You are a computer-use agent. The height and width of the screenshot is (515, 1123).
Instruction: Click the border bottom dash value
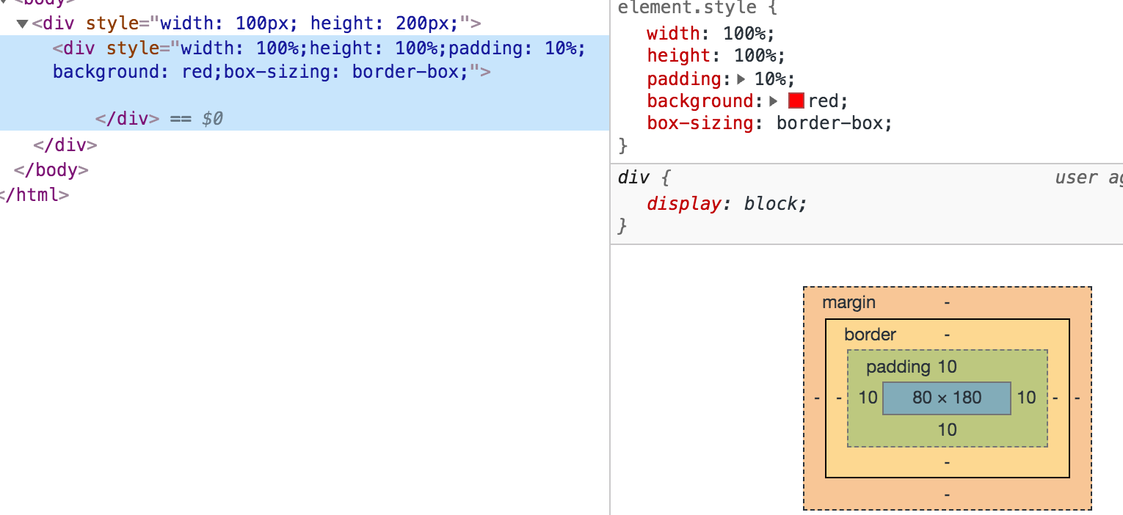click(947, 462)
